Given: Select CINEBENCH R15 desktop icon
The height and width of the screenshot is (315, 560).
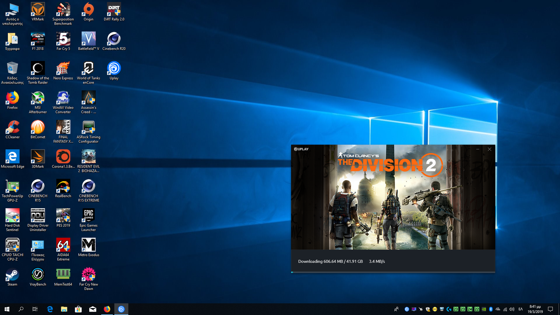Looking at the screenshot, I should pyautogui.click(x=38, y=190).
